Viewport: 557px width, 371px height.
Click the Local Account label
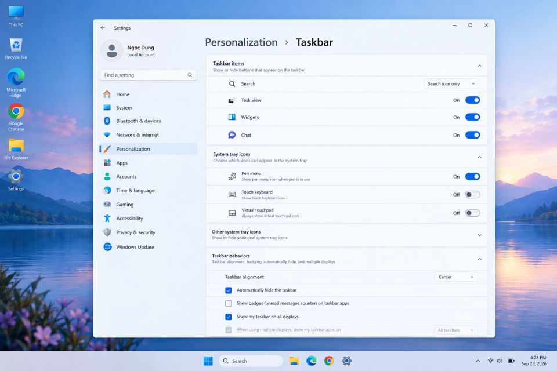141,55
